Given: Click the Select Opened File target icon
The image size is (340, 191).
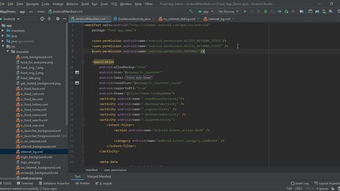Looking at the screenshot, I should click(x=42, y=19).
